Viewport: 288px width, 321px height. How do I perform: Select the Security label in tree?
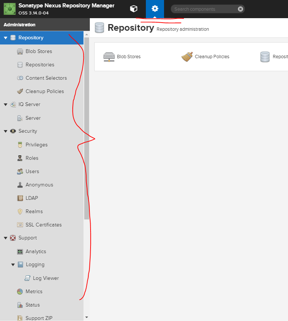[28, 131]
